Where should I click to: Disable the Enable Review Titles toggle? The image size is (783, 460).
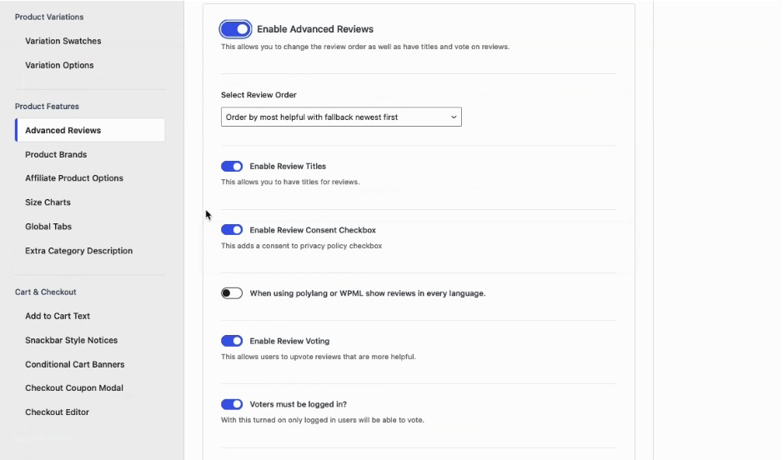(232, 167)
